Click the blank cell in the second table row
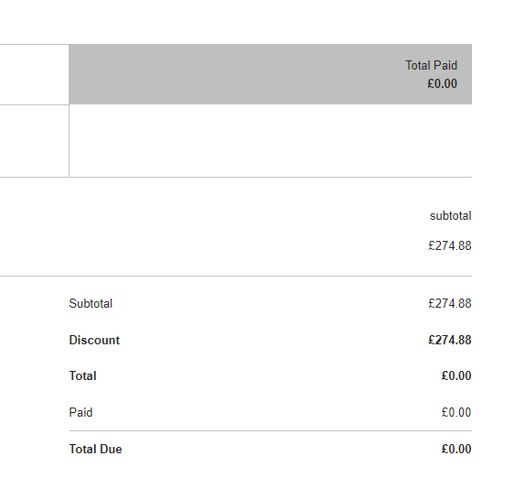Viewport: 514px width, 489px height. point(34,141)
